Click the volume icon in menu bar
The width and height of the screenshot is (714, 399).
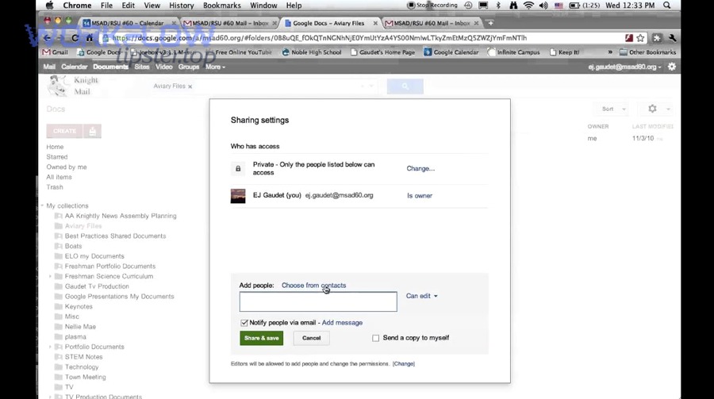(x=543, y=6)
